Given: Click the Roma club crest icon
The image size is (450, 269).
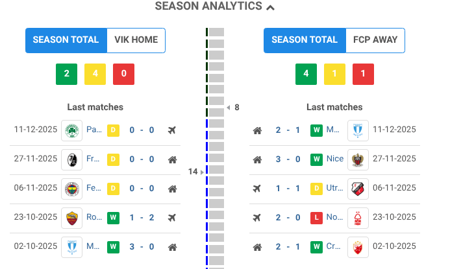Looking at the screenshot, I should [x=71, y=218].
